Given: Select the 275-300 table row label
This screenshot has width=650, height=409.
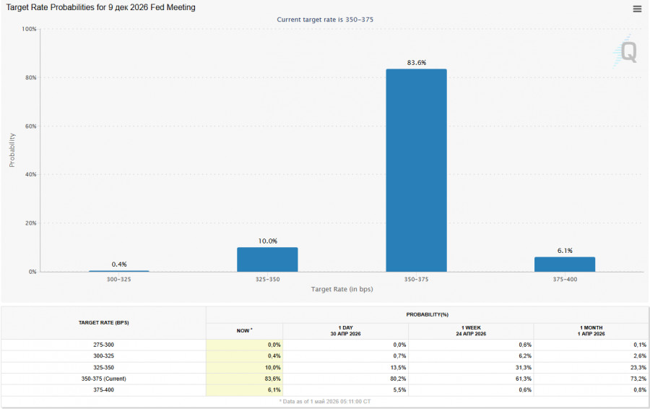Looking at the screenshot, I should pos(103,345).
